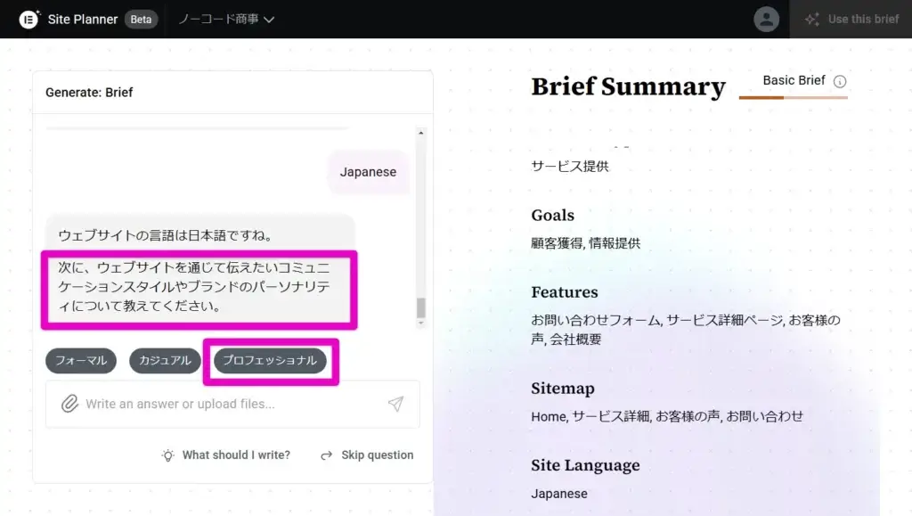Click the Site Planner title text
Image resolution: width=912 pixels, height=516 pixels.
tap(83, 20)
